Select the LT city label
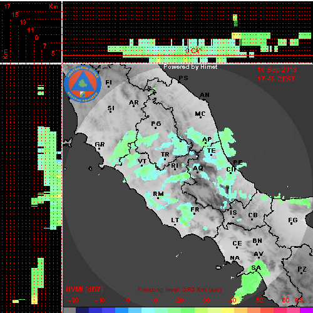This screenshot has width=313, height=313. point(175,220)
